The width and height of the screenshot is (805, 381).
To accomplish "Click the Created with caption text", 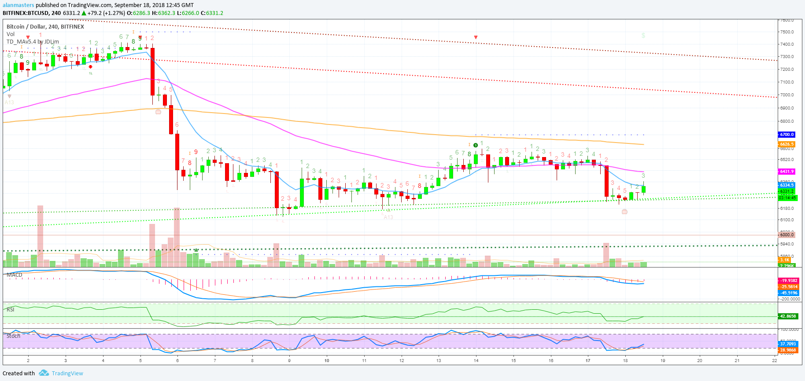I will pos(19,373).
